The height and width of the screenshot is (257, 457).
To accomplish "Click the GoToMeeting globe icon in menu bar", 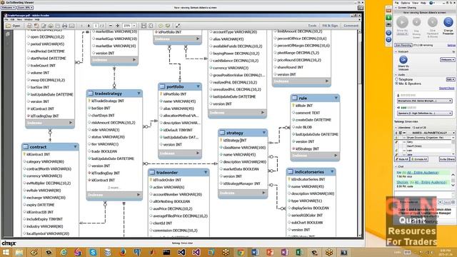I will (431, 3).
